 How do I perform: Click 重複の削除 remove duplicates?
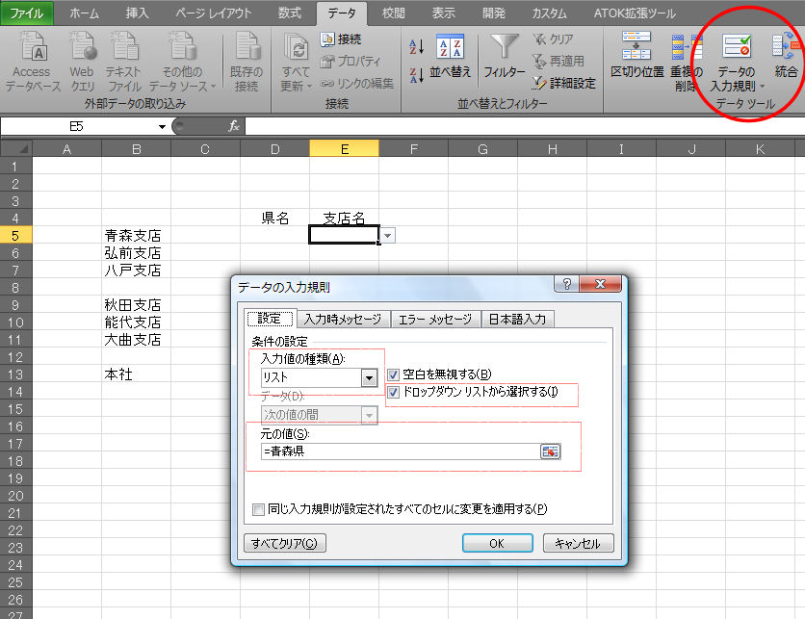[687, 62]
